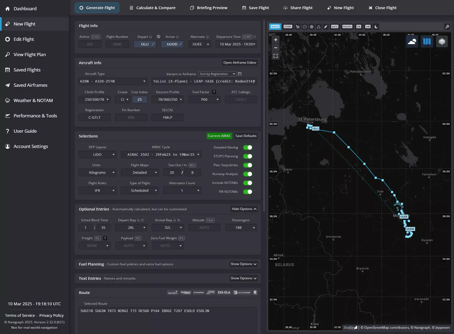Open Saved Flights in the sidebar

click(27, 70)
